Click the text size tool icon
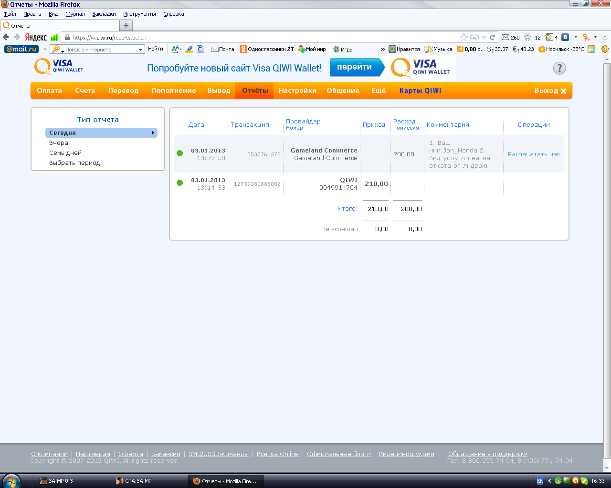The height and width of the screenshot is (488, 611). point(176,49)
